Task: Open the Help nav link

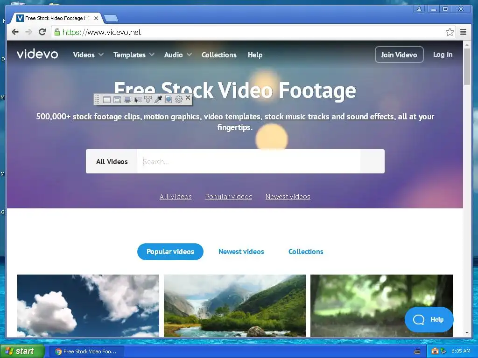Action: 255,55
